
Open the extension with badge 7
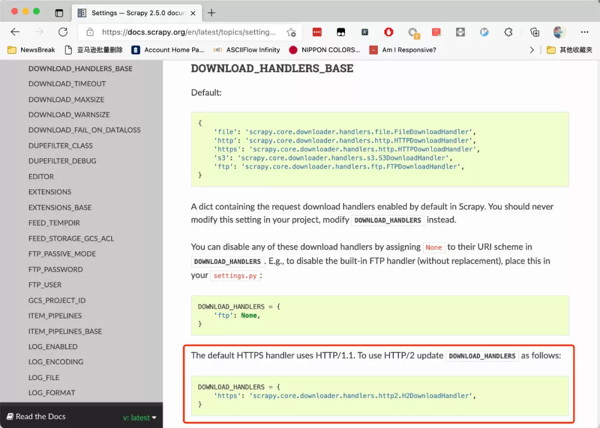[413, 33]
